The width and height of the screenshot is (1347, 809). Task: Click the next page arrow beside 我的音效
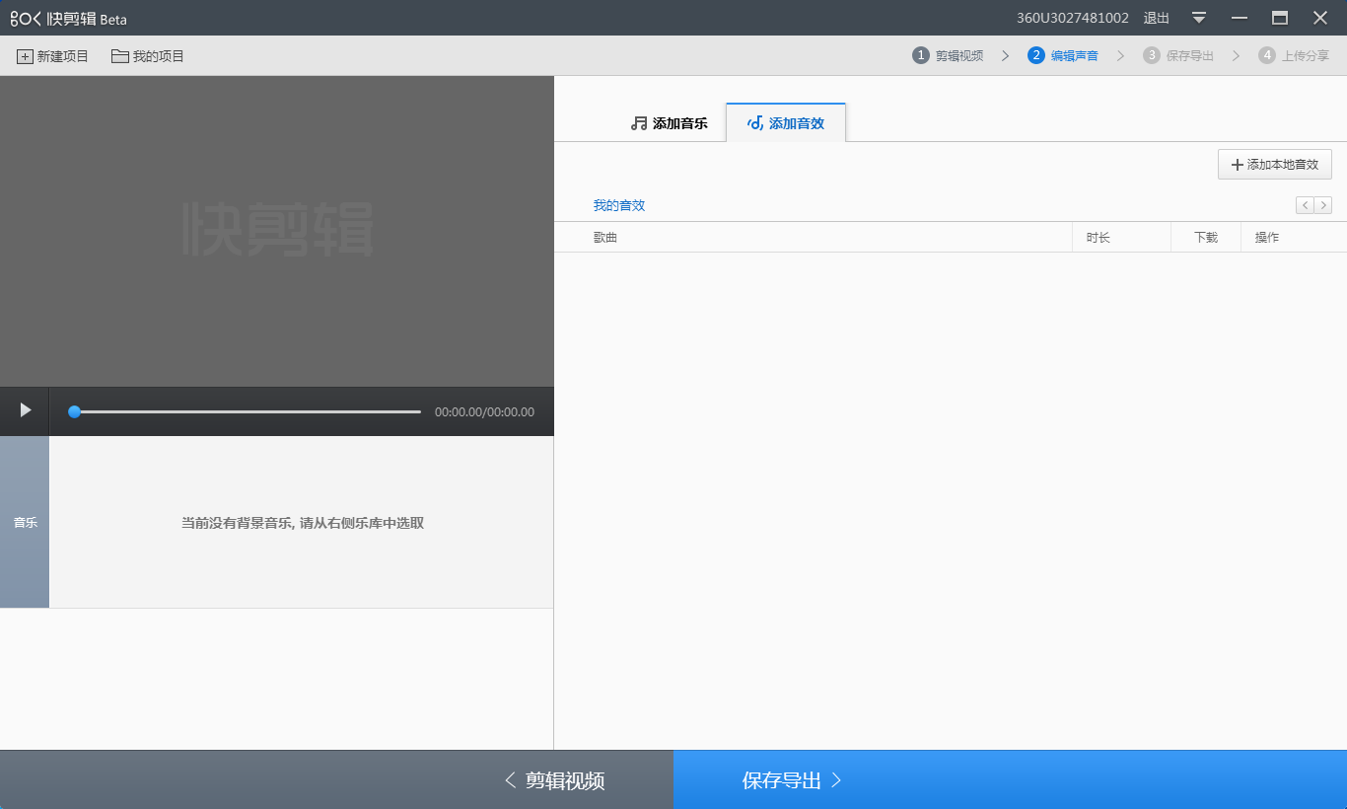coord(1323,204)
